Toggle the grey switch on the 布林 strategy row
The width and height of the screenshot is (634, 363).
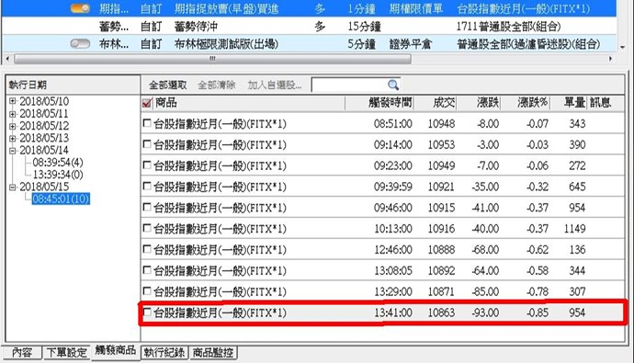pyautogui.click(x=80, y=43)
